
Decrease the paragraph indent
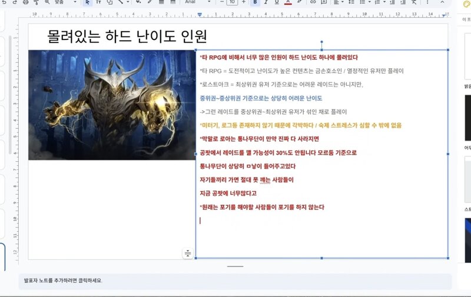click(392, 2)
